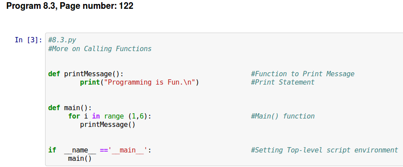The height and width of the screenshot is (167, 403).
Task: Click the for keyword in loop
Action: [74, 116]
